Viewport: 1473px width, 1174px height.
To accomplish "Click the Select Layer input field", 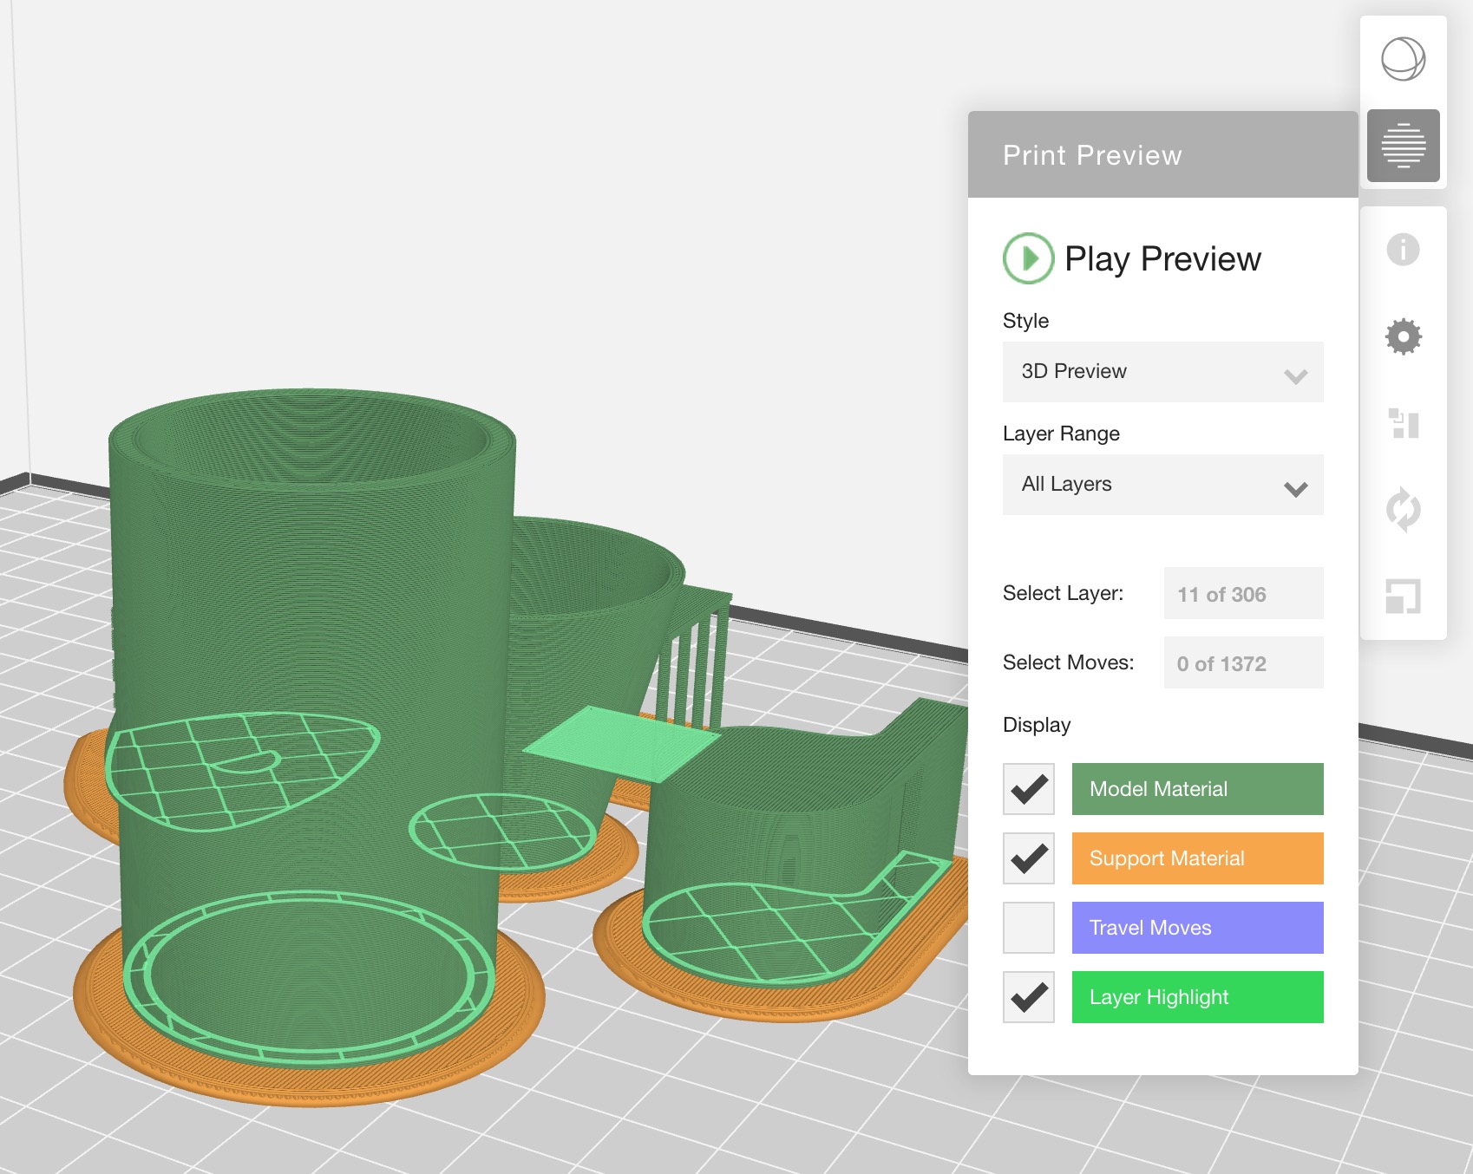I will click(1243, 594).
